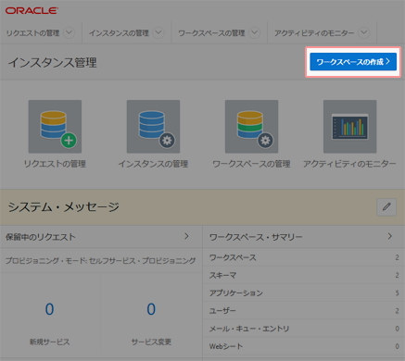Expand the ワークスペースの管理 menu dropdown arrow
The height and width of the screenshot is (361, 405).
[255, 32]
